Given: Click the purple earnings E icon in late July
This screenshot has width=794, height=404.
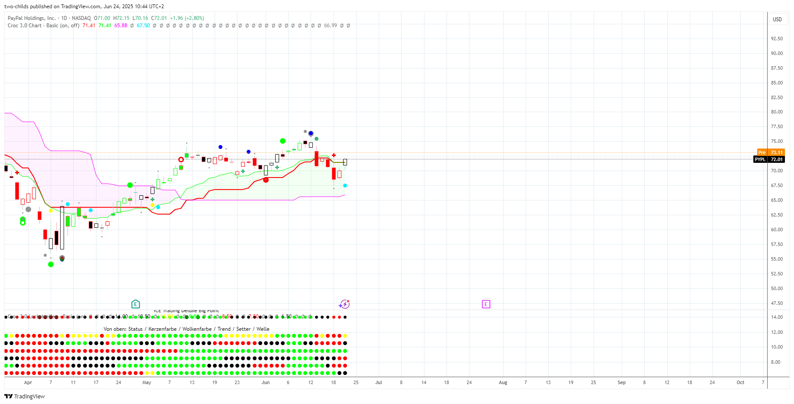Looking at the screenshot, I should 486,304.
